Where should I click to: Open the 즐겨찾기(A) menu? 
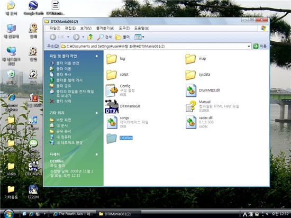point(105,29)
